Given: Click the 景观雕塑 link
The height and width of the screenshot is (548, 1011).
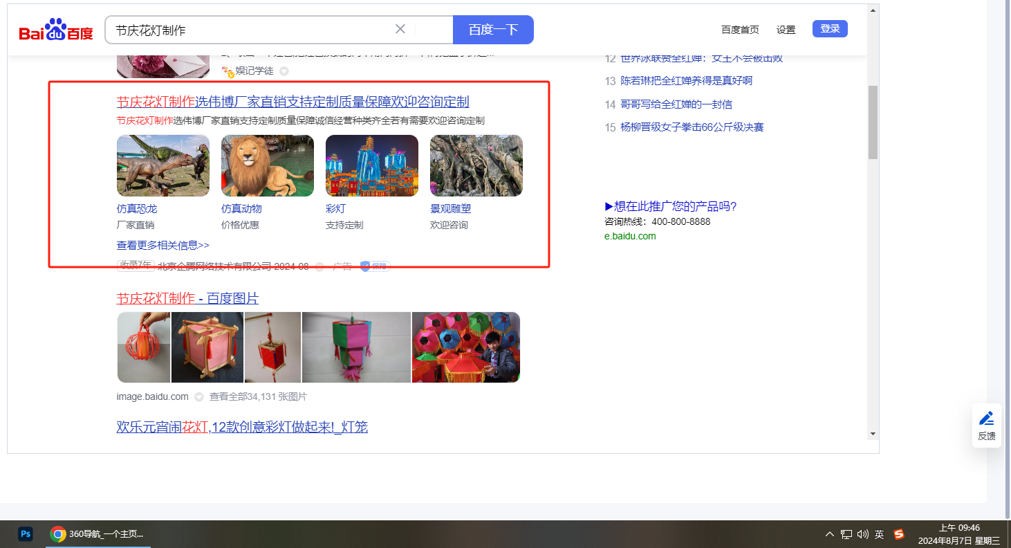Looking at the screenshot, I should [450, 209].
